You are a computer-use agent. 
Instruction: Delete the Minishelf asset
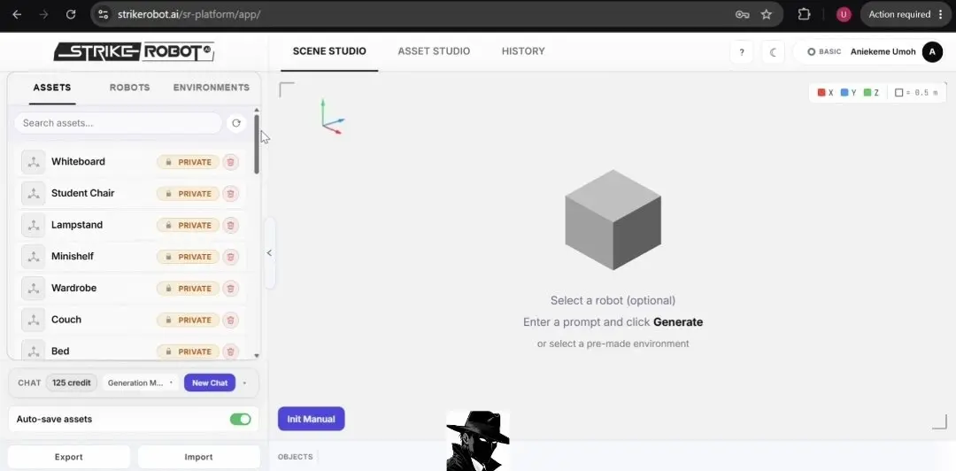coord(230,257)
